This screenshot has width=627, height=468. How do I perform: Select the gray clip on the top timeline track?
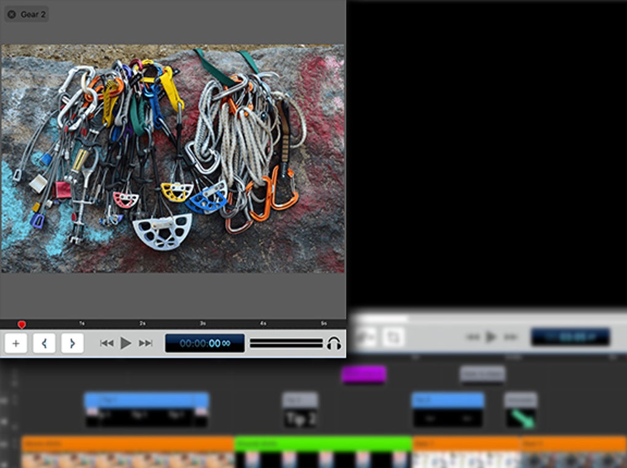pos(483,374)
